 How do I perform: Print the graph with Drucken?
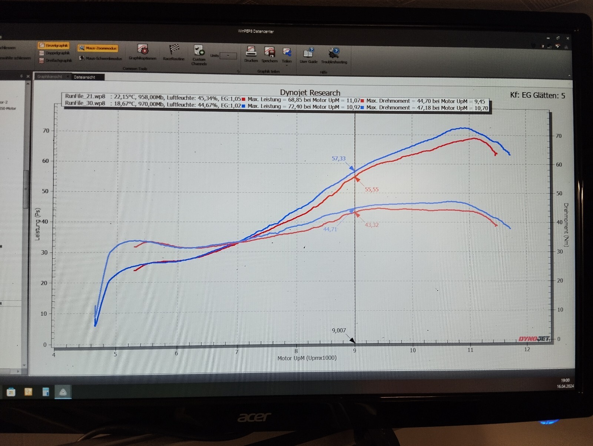pos(251,54)
